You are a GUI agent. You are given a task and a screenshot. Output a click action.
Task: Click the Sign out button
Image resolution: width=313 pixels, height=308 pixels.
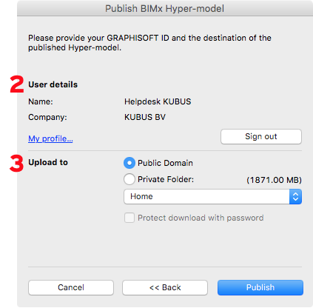[x=261, y=136]
